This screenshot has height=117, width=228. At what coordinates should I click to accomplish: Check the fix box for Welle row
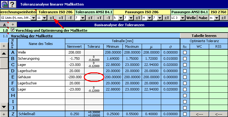pyautogui.click(x=185, y=52)
